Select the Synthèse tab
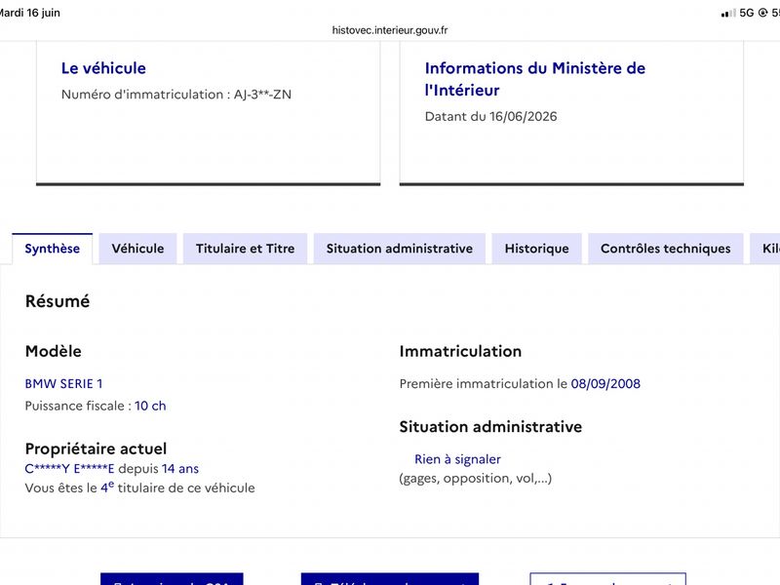Image resolution: width=780 pixels, height=585 pixels. coord(53,249)
